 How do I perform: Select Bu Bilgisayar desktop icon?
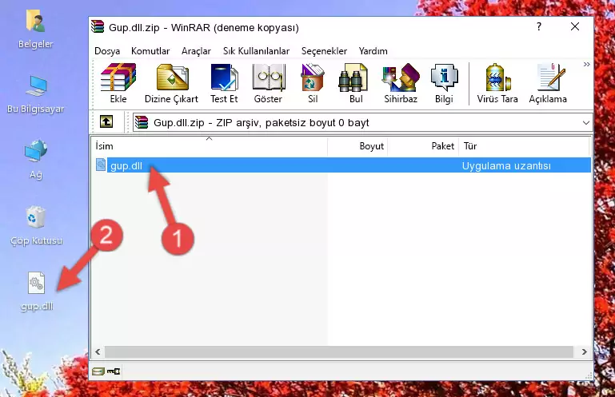(36, 94)
